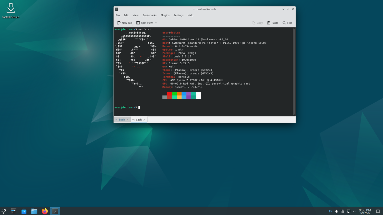Open the clock showing 9:56 PM

(365, 211)
